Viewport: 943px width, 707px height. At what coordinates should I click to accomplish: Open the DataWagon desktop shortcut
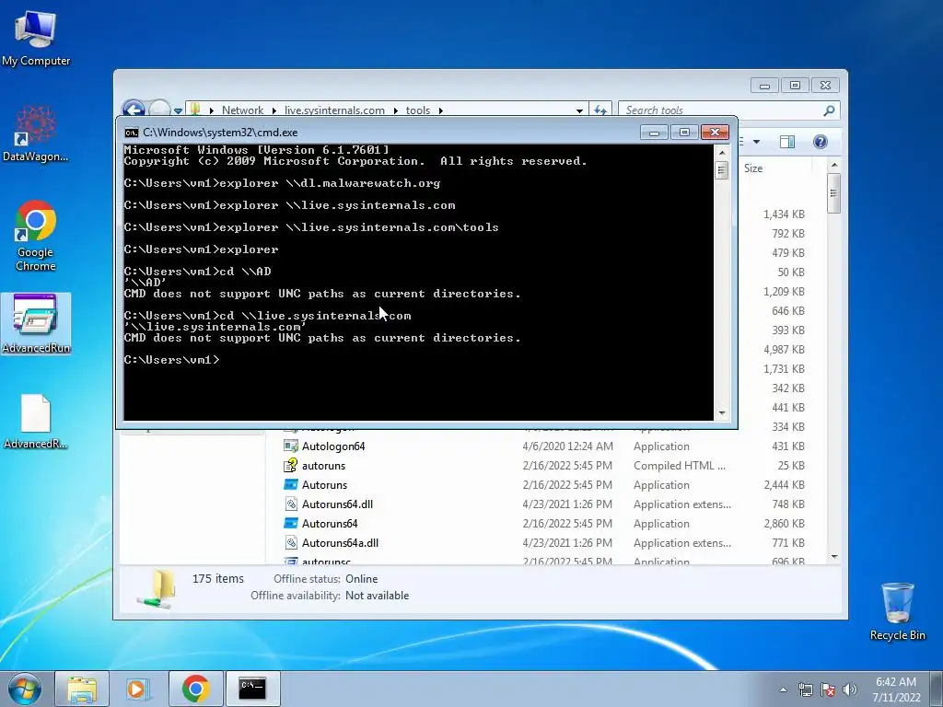[36, 133]
